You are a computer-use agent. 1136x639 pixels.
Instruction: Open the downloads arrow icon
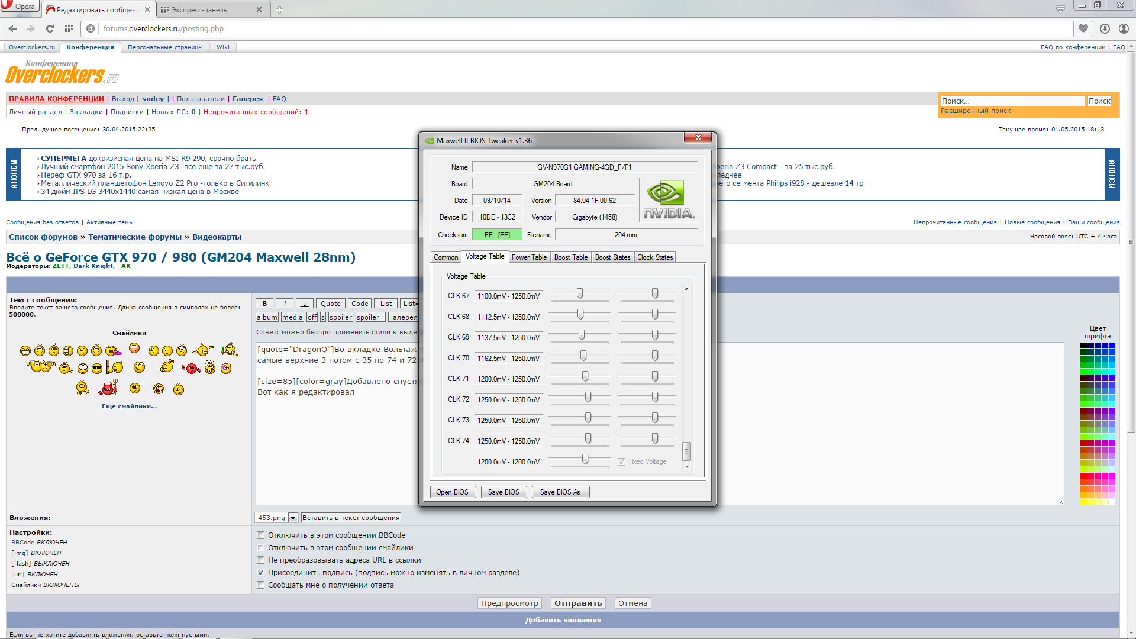pyautogui.click(x=1105, y=28)
